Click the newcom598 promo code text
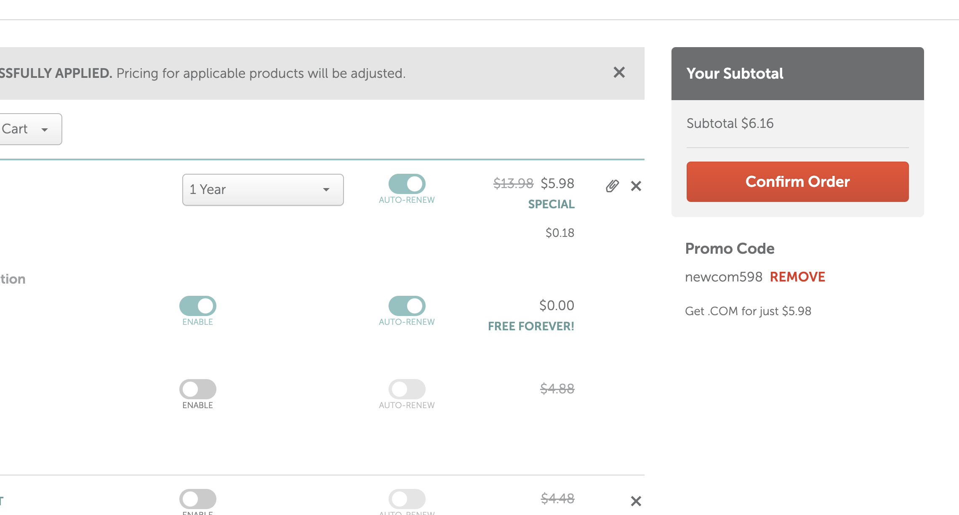 (724, 277)
